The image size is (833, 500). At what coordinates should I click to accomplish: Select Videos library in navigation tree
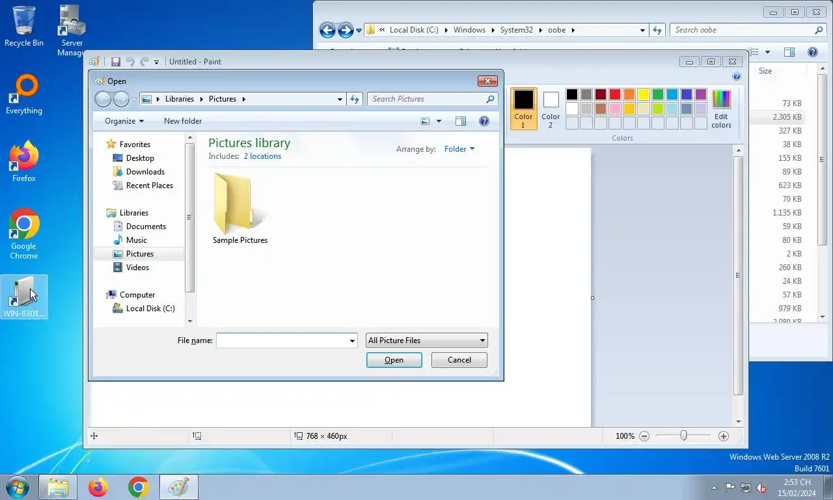pos(137,268)
